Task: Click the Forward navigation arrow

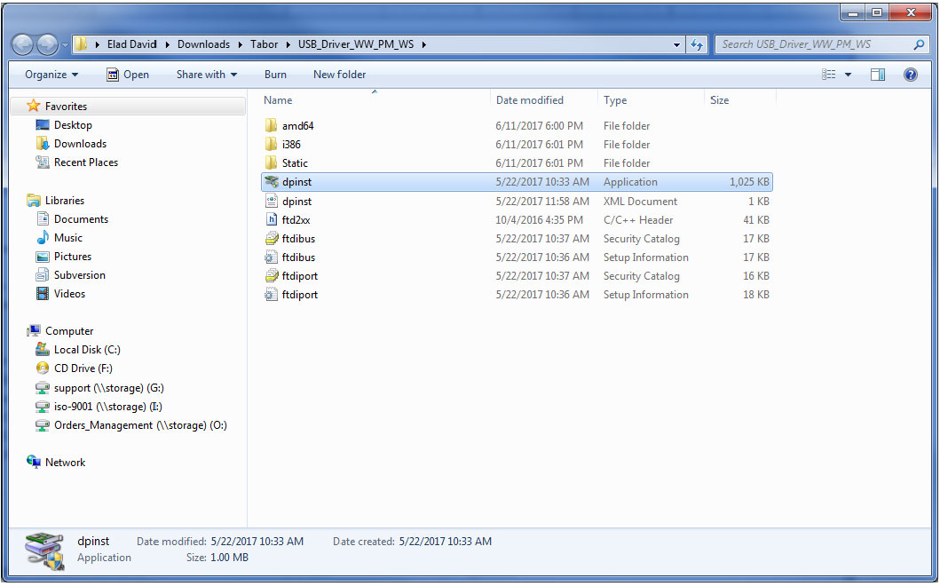Action: [47, 44]
